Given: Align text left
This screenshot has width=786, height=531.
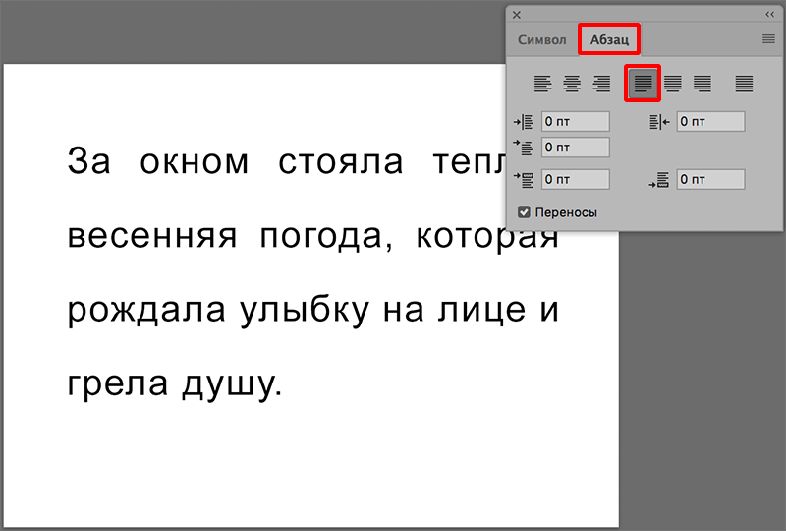Looking at the screenshot, I should pyautogui.click(x=542, y=84).
